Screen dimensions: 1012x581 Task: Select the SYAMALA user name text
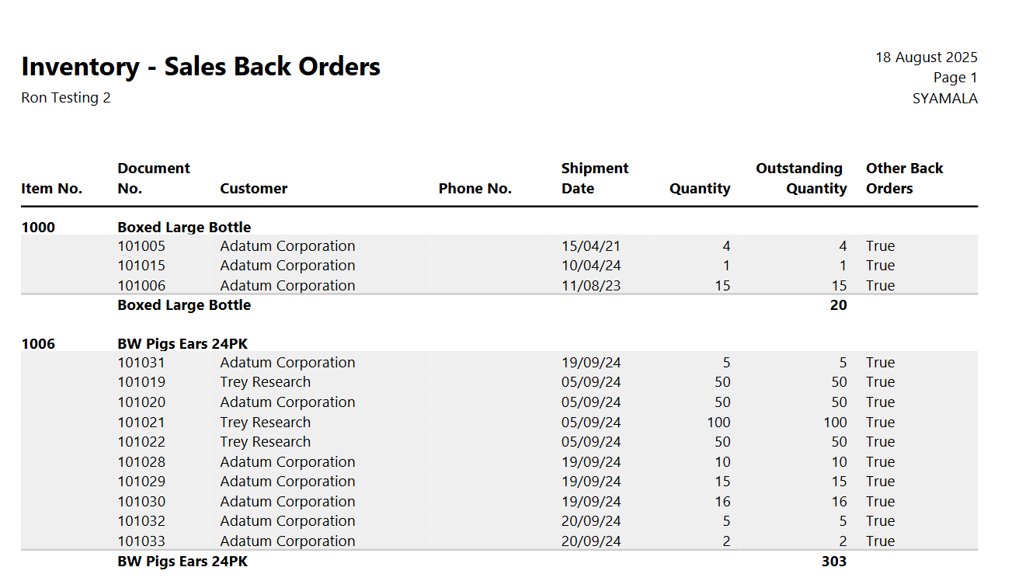point(944,99)
